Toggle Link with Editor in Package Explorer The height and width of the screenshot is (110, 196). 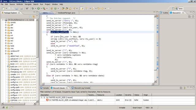coord(33,16)
